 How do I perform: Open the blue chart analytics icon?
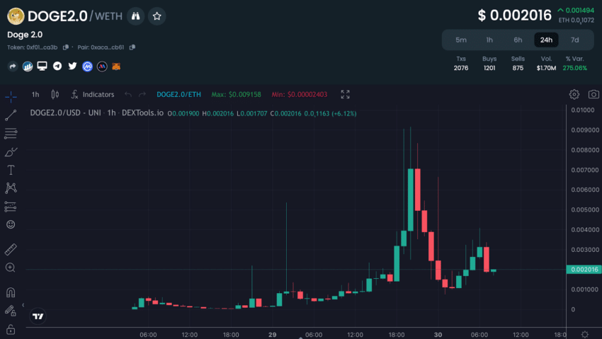tap(27, 67)
